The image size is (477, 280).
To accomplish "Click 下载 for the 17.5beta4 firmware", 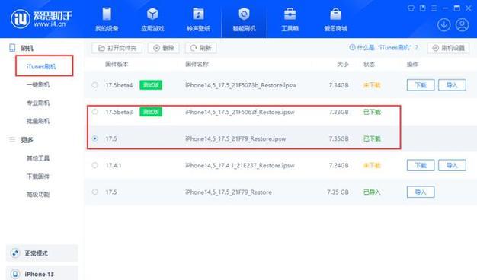I will pyautogui.click(x=421, y=85).
